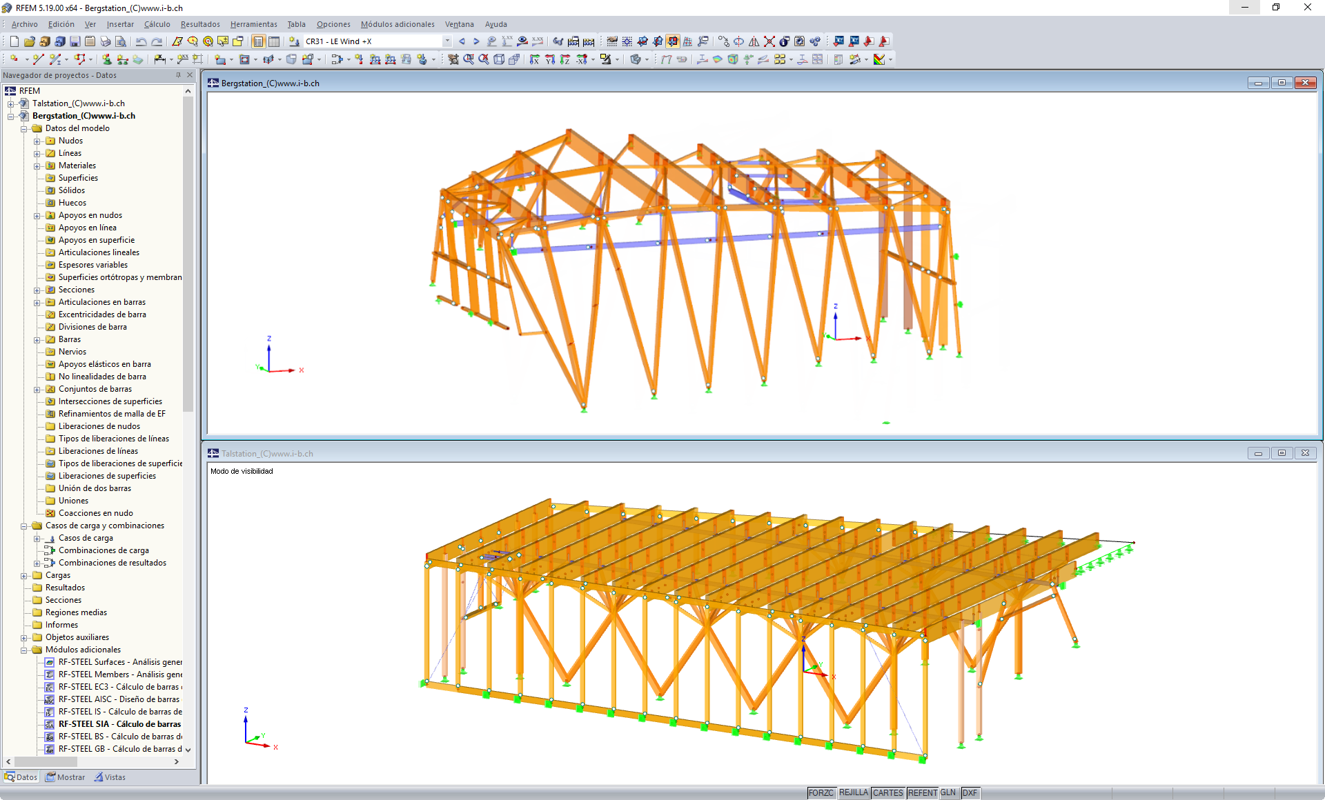Click the new line tool icon
1325x800 pixels.
coord(38,59)
